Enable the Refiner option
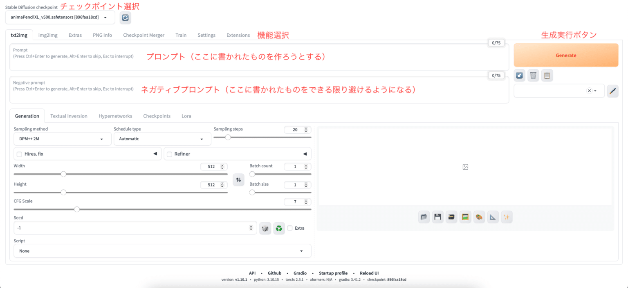Screen dimensions: 628x288 point(169,154)
